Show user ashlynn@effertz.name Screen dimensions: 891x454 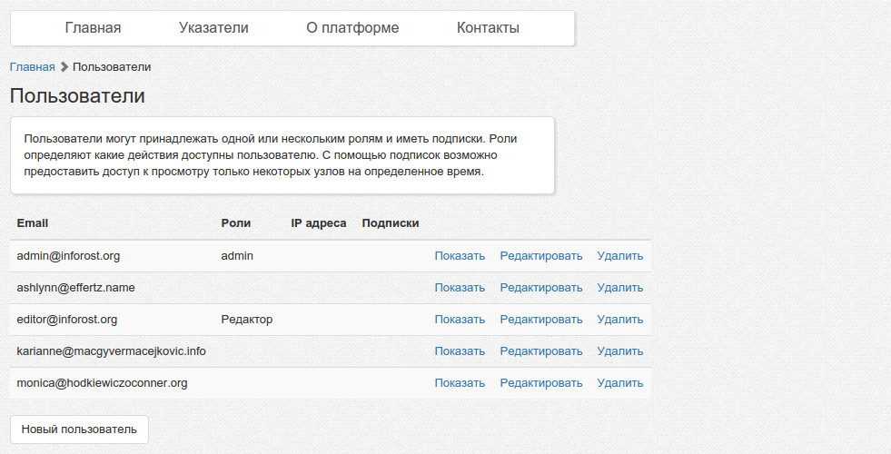click(x=460, y=288)
